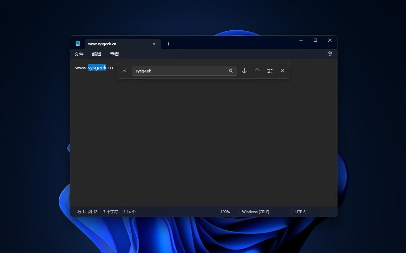Open search options in the find bar
The height and width of the screenshot is (253, 406).
click(x=270, y=71)
